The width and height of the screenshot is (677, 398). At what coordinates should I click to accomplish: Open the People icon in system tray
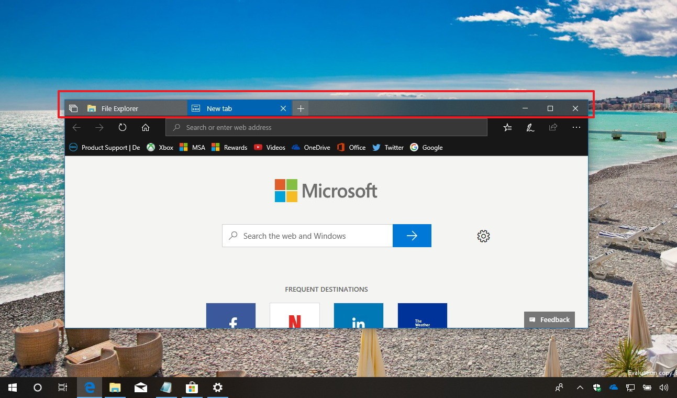tap(559, 388)
